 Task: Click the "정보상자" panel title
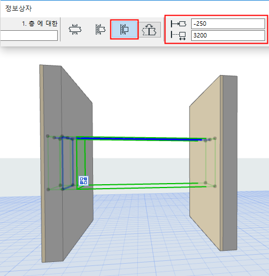tap(18, 8)
